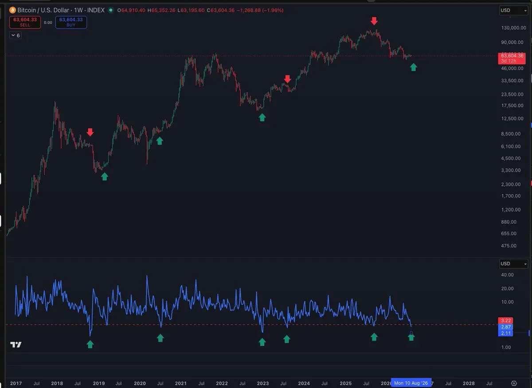Click the red SELL 63,604.33 button
Viewport: 532px width, 388px height.
[25, 22]
